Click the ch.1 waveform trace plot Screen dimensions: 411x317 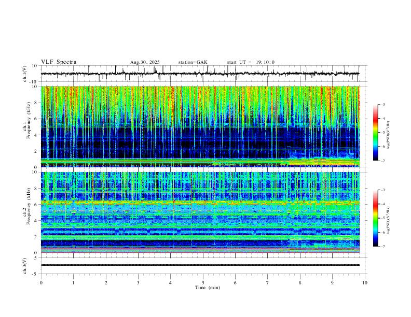coord(200,74)
